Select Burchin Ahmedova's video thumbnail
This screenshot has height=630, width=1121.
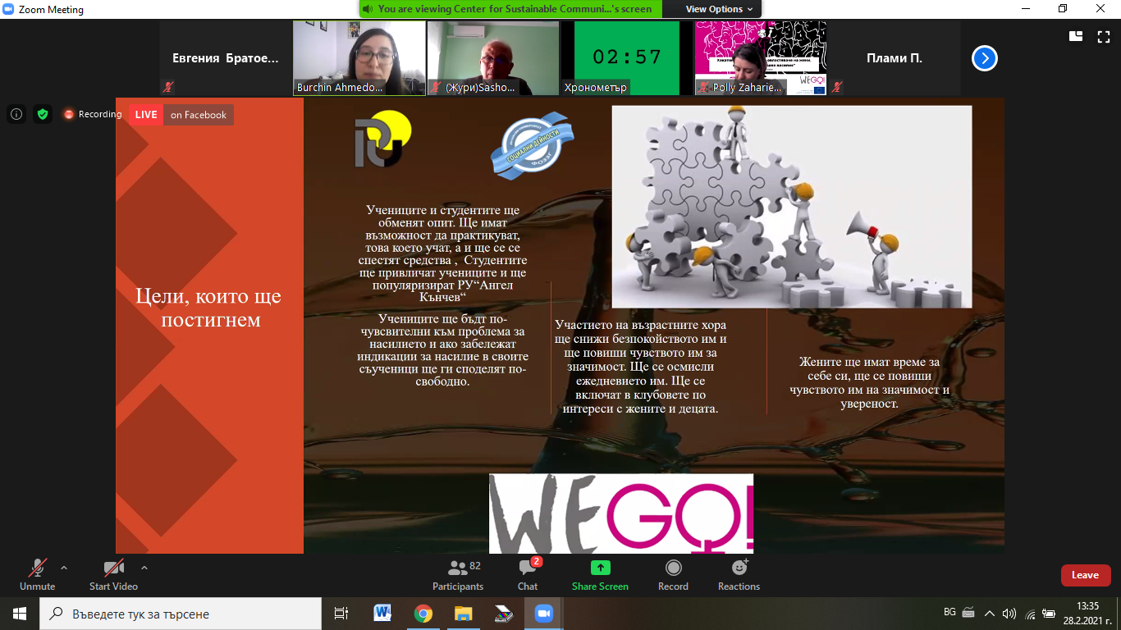point(359,58)
